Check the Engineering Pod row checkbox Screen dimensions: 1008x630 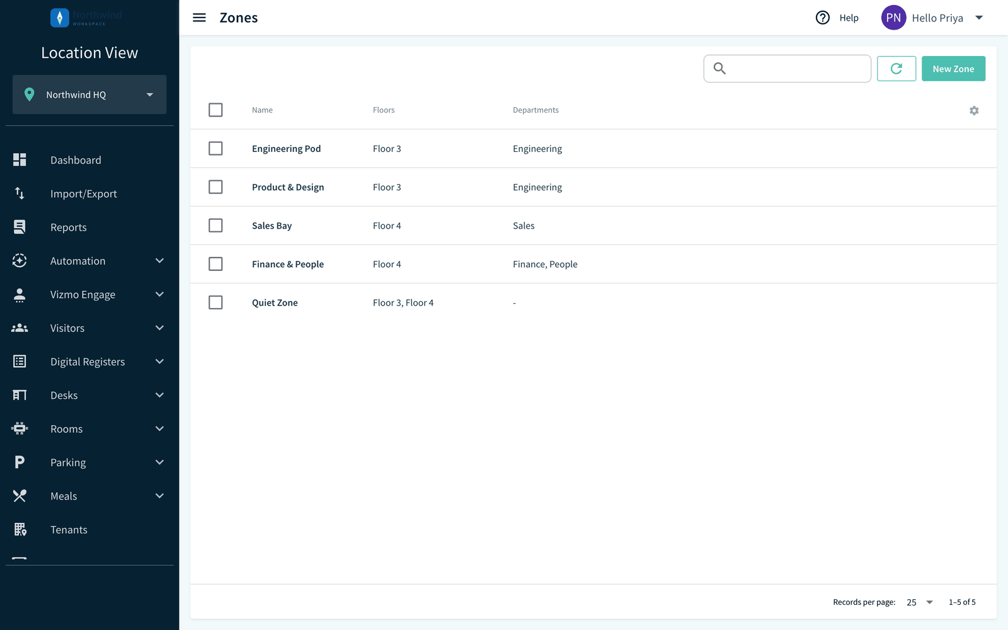(x=215, y=148)
